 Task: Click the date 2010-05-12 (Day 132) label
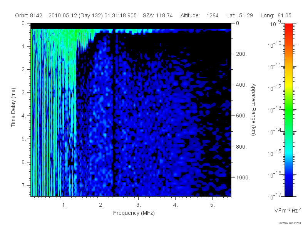[75, 15]
